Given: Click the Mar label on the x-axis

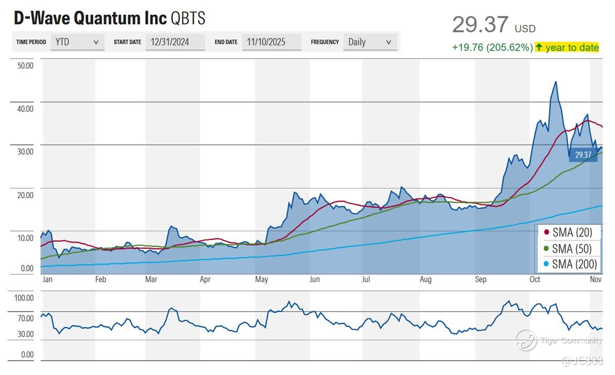Looking at the screenshot, I should (x=151, y=279).
